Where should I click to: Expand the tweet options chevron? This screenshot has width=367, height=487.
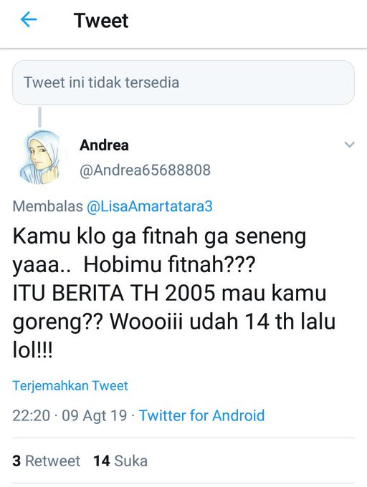(x=350, y=145)
